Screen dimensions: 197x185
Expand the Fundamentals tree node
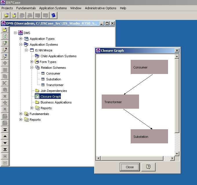21,114
